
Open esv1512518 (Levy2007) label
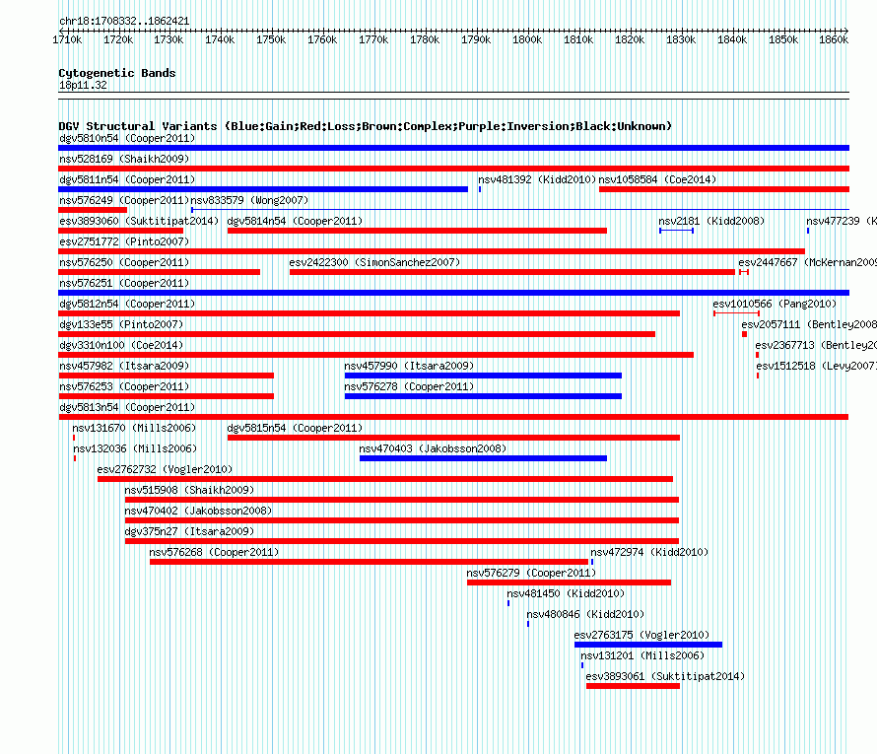pyautogui.click(x=816, y=366)
